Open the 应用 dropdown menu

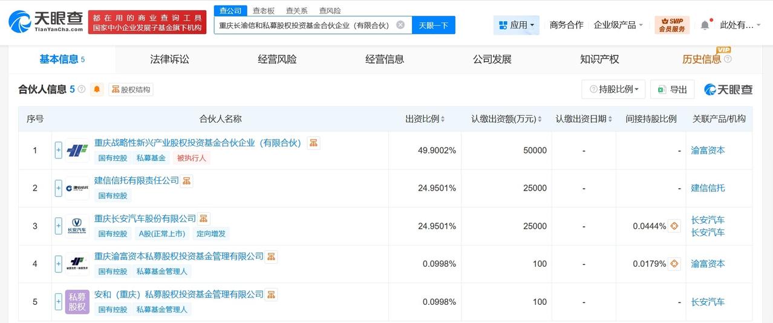tap(516, 25)
